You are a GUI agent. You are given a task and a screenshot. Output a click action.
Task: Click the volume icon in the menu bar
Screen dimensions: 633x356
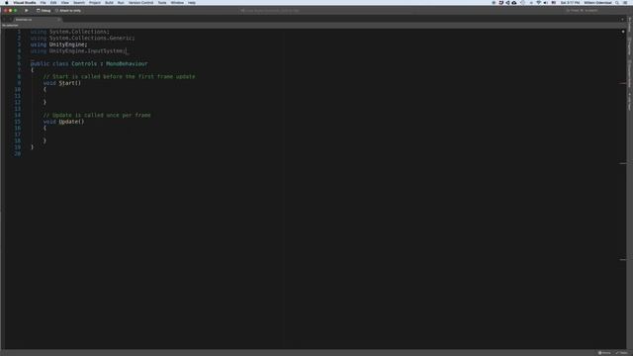(x=546, y=2)
